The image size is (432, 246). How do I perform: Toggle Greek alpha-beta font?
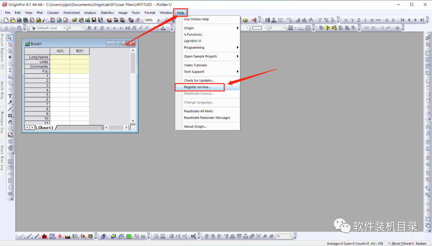tap(128, 28)
